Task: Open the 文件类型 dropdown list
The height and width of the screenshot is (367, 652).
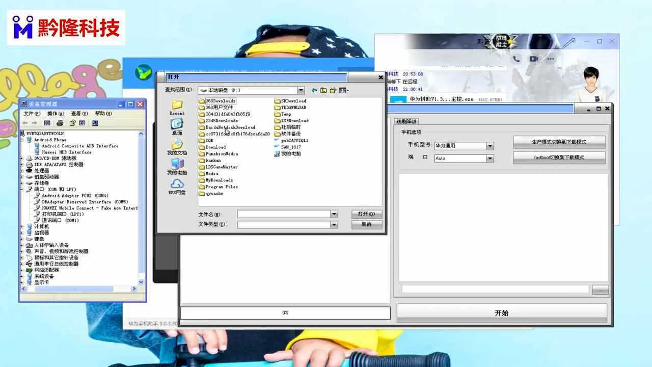Action: 334,225
